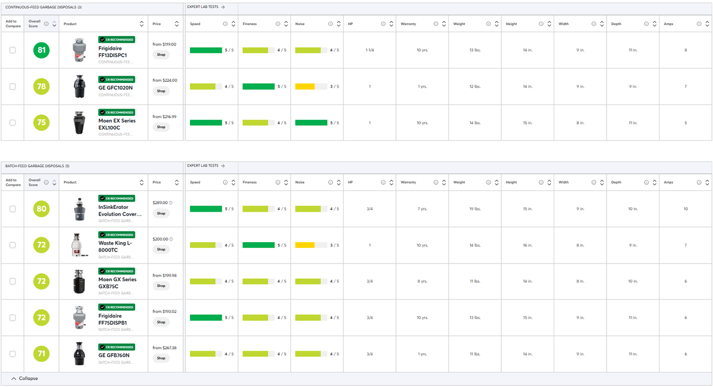The height and width of the screenshot is (387, 713).
Task: Click info icon beside $200.00 Waste King price
Action: pos(171,239)
